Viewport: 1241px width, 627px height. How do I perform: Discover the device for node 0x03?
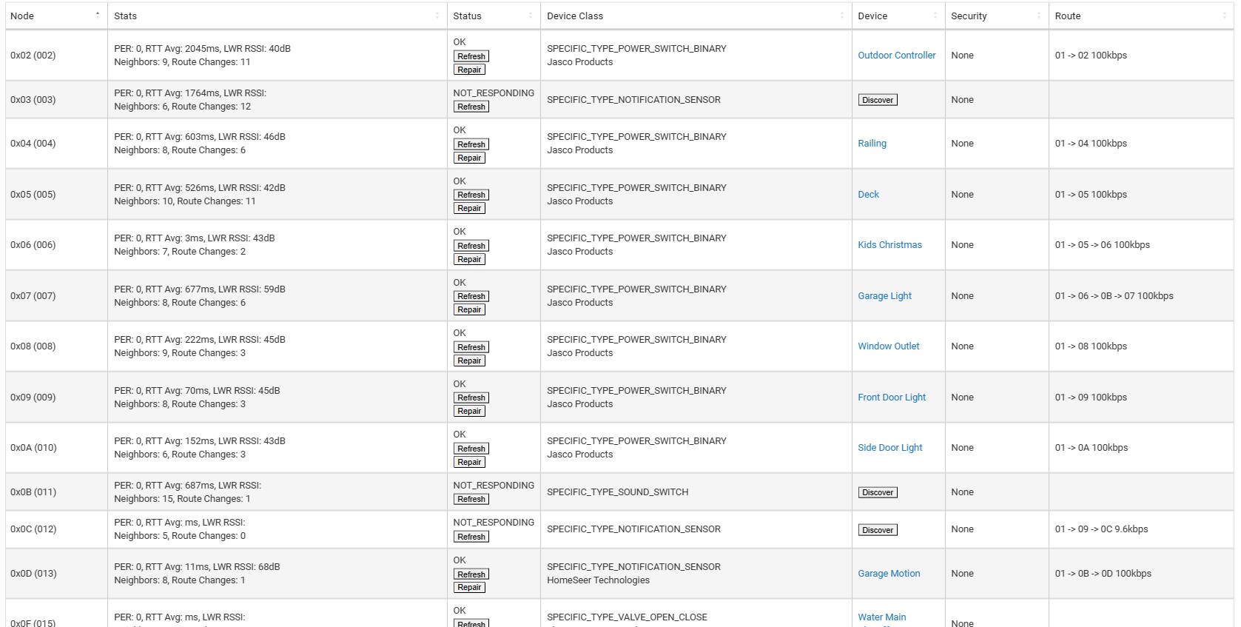tap(877, 99)
